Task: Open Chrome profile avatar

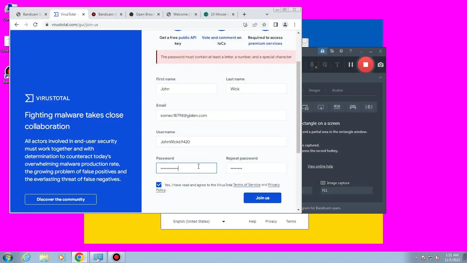Action: point(285,25)
